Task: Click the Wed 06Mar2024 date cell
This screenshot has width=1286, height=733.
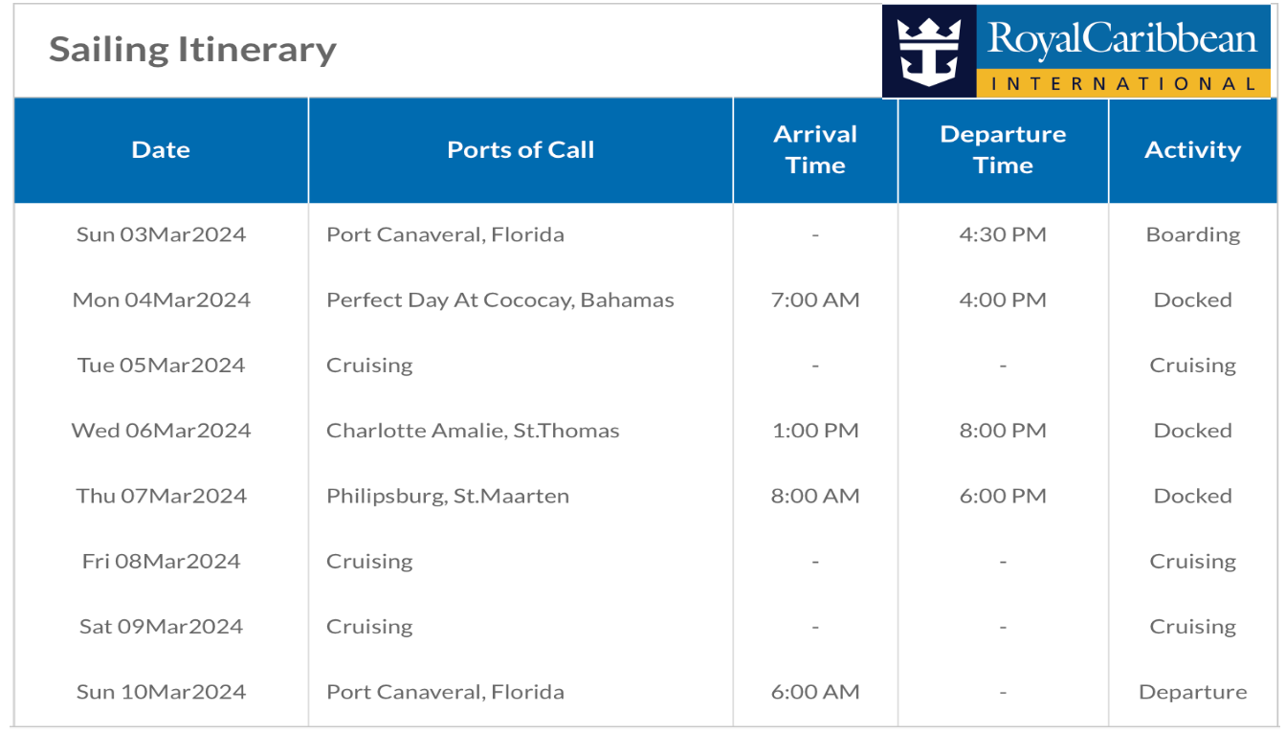Action: pyautogui.click(x=161, y=431)
